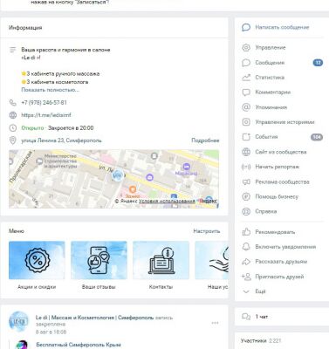Expand description with Показать полностью
This screenshot has width=329, height=349.
(50, 90)
